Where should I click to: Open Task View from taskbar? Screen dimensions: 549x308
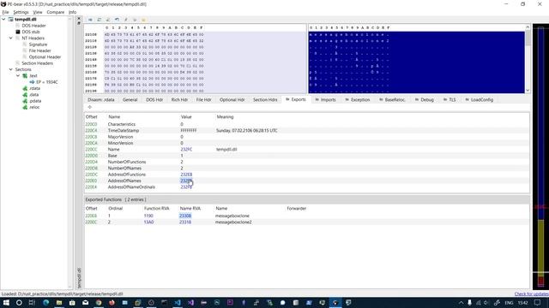pyautogui.click(x=32, y=302)
